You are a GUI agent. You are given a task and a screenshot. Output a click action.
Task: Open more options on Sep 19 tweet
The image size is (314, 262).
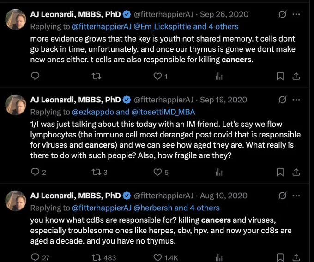(296, 100)
